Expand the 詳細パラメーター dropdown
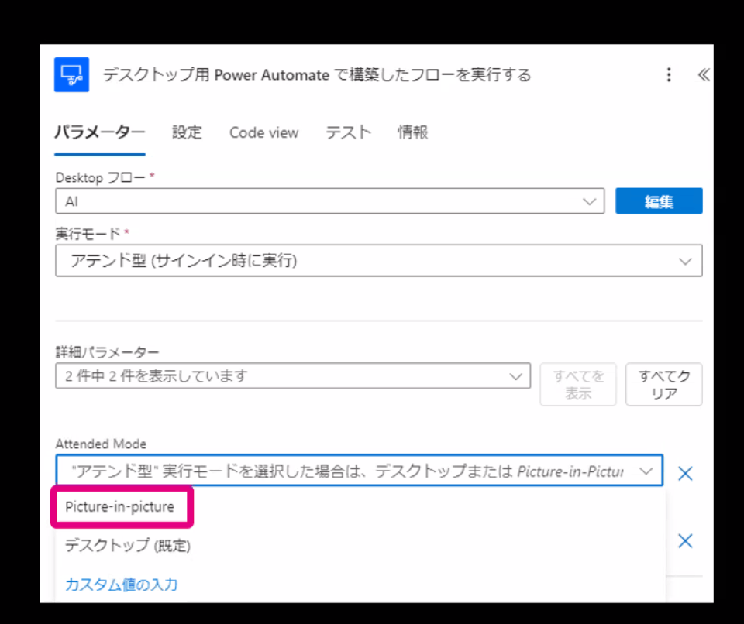 [293, 376]
